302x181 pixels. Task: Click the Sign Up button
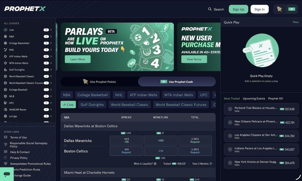(238, 9)
